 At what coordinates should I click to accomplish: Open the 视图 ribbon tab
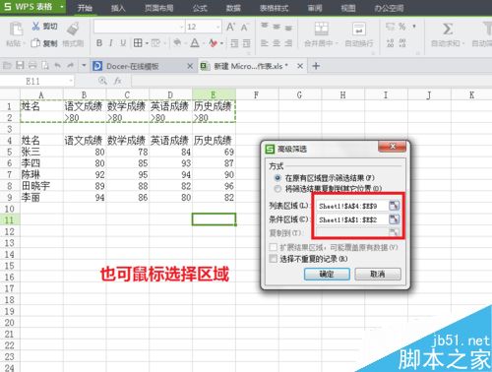click(x=348, y=8)
